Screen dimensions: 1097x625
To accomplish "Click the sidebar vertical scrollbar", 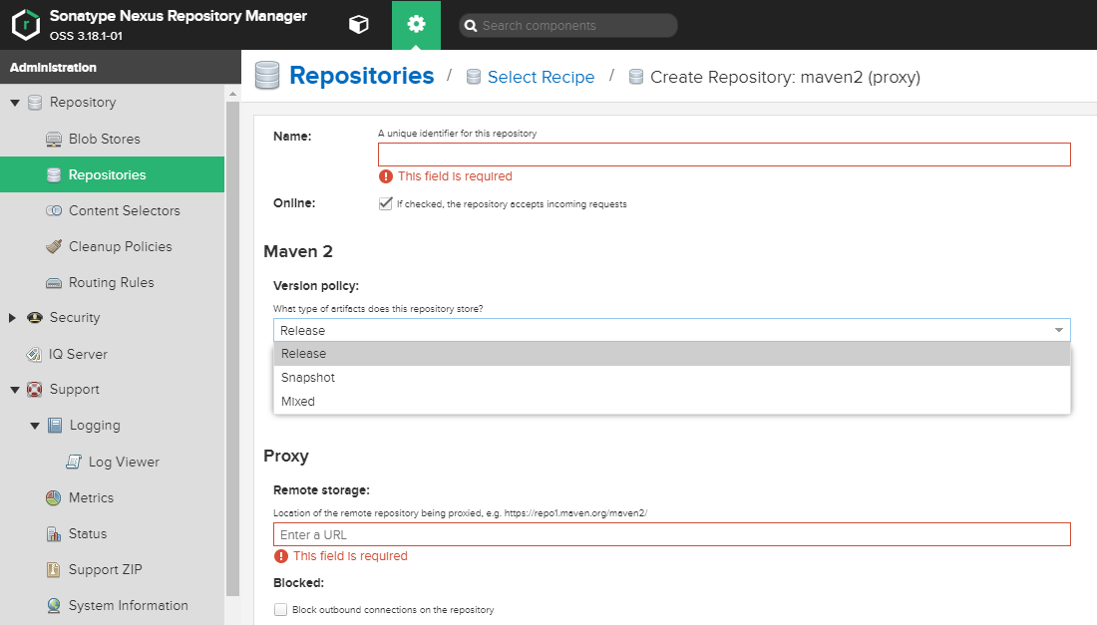I will (x=233, y=350).
